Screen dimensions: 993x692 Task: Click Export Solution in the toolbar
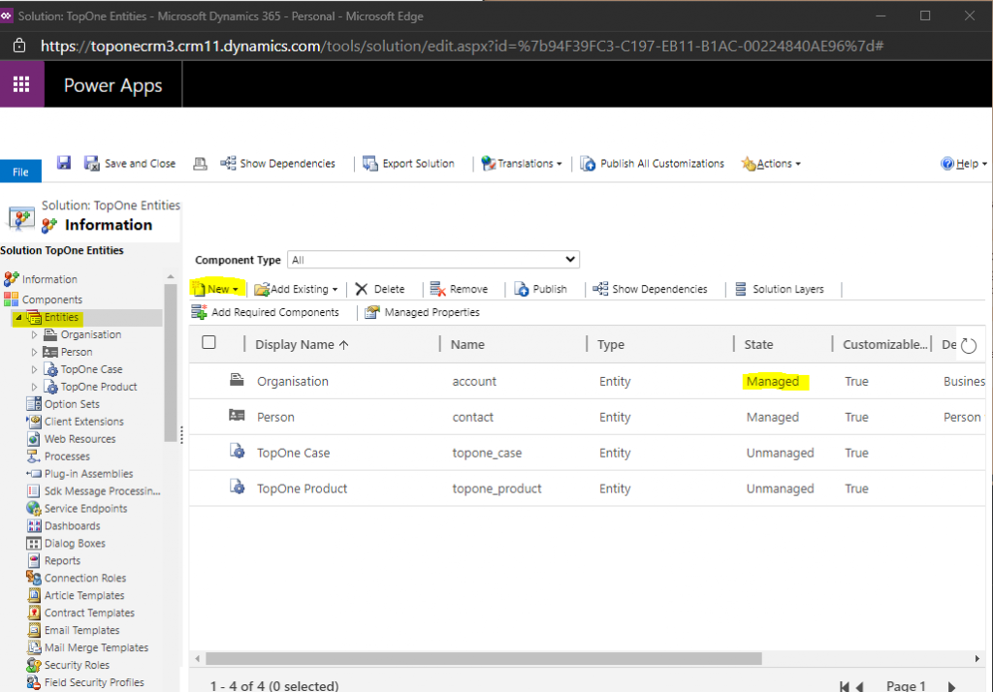(x=408, y=164)
